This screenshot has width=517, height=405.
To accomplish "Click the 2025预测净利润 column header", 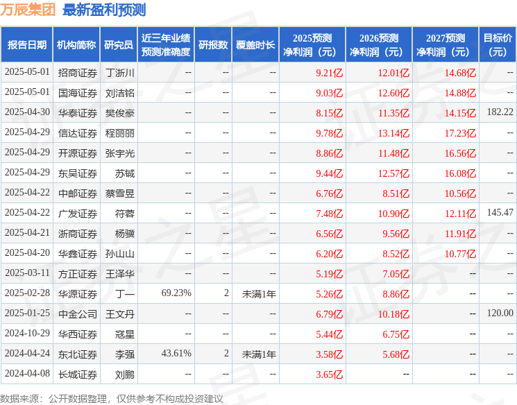I will (312, 45).
